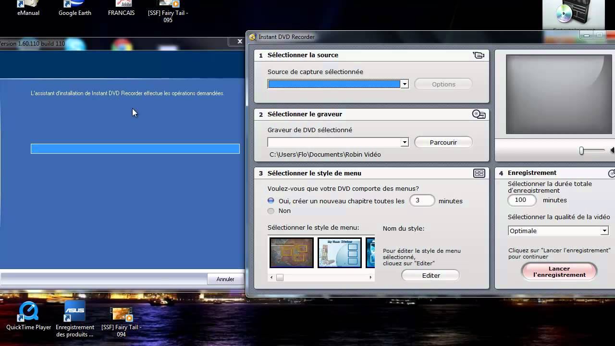Open the ASUS Enregistrement des produits shortcut

(x=74, y=320)
